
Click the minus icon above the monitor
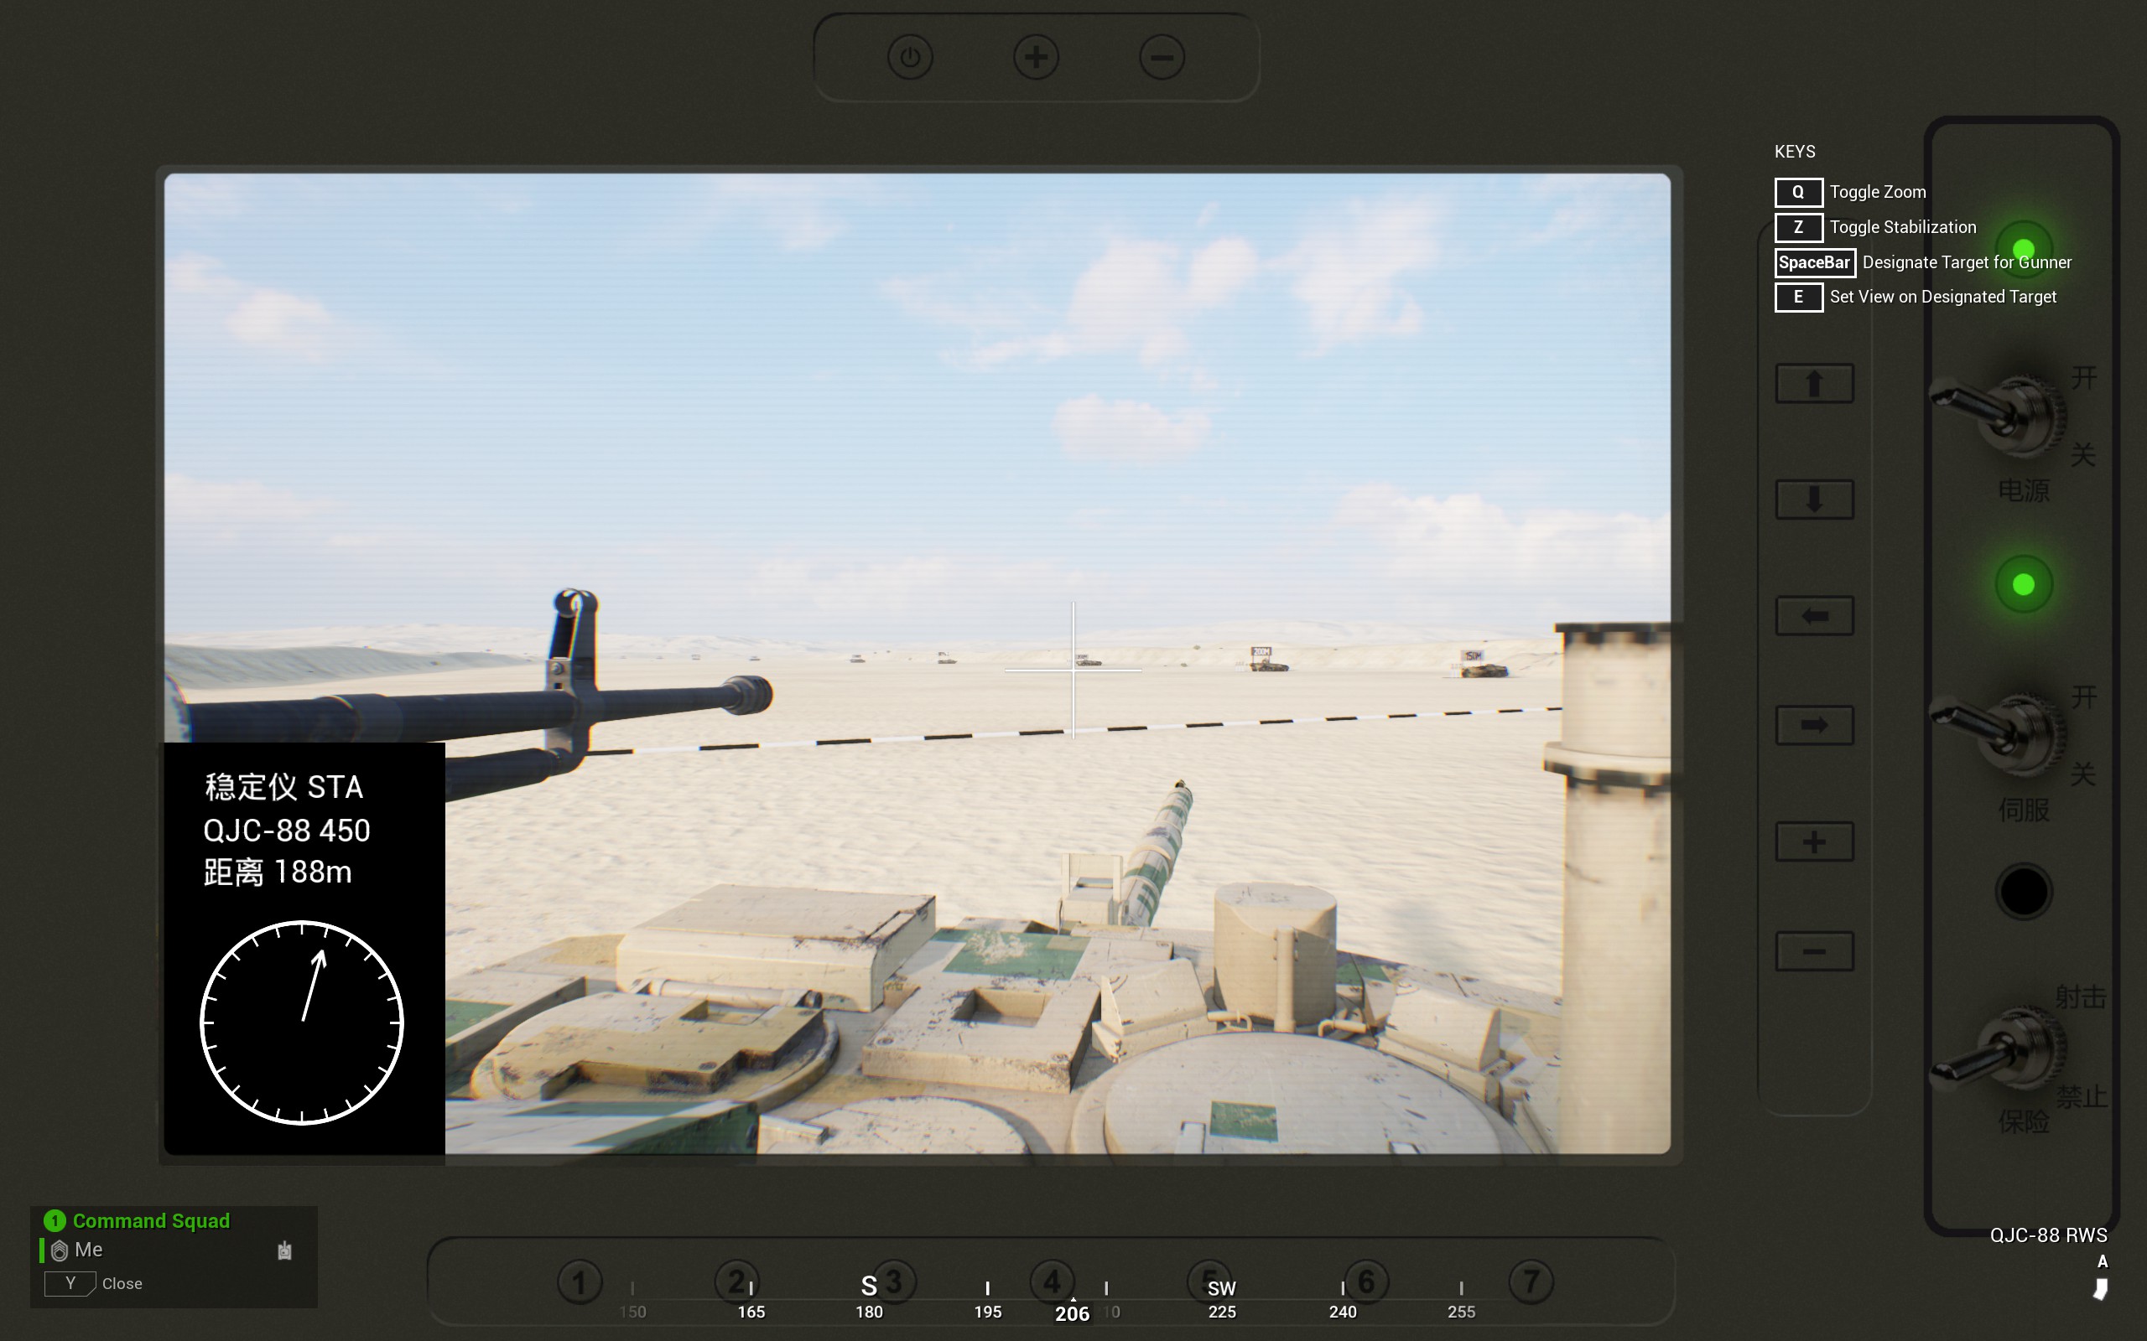1162,58
